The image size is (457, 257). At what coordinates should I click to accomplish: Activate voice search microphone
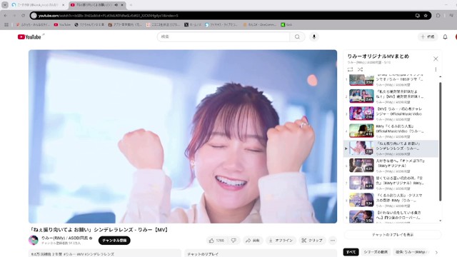(314, 36)
